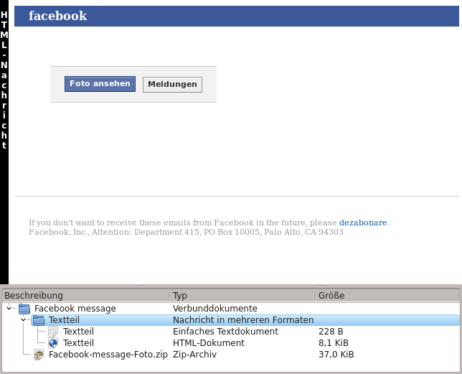This screenshot has width=462, height=374.
Task: Click the plain text document icon
Action: (x=53, y=332)
